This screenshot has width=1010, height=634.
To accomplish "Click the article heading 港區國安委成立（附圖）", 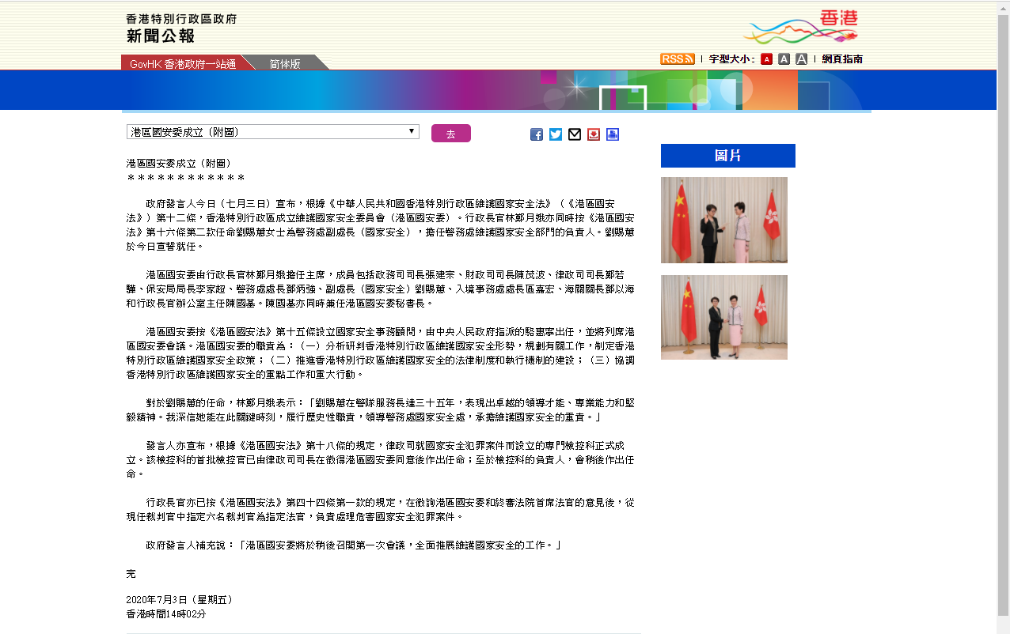I will click(178, 163).
